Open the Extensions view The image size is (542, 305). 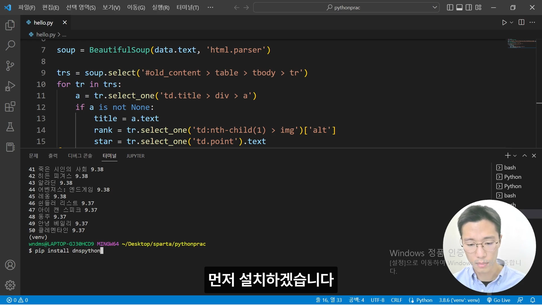point(10,106)
